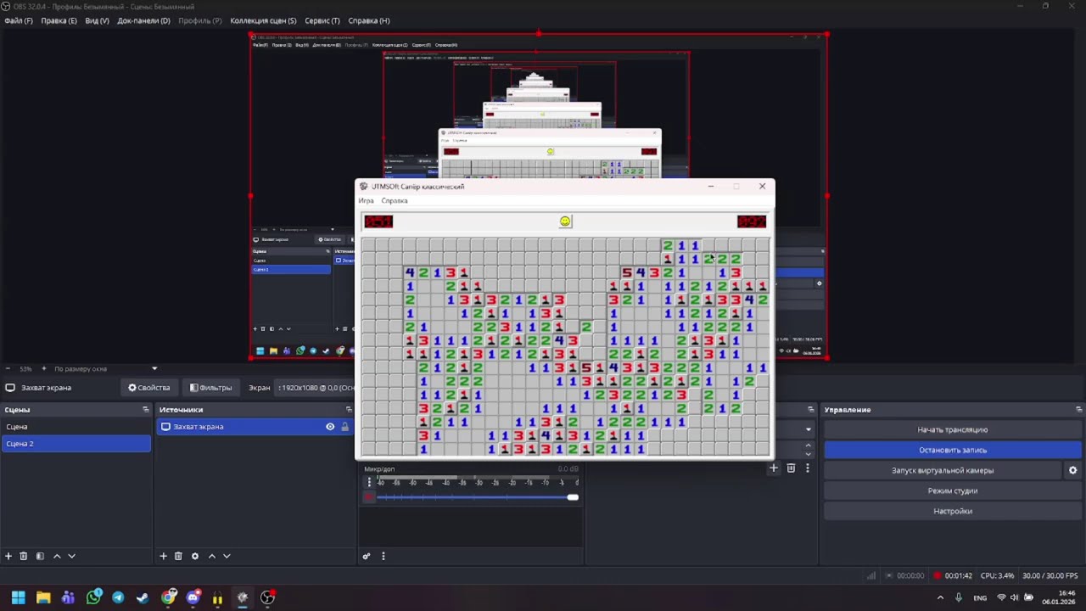
Task: Zoom in preview with plus icon
Action: tap(44, 368)
